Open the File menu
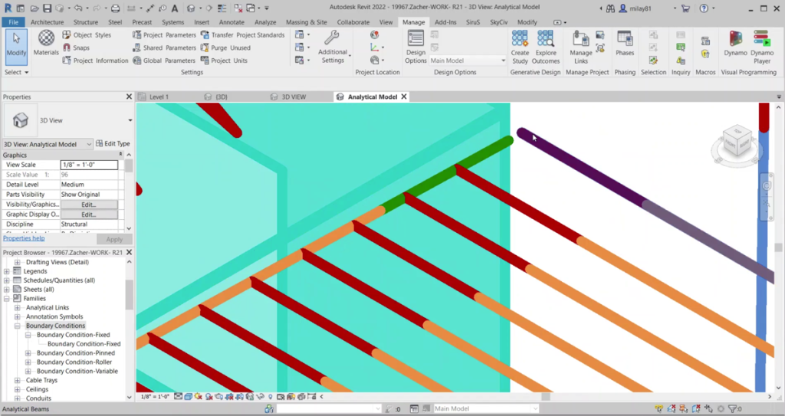Image resolution: width=785 pixels, height=416 pixels. tap(14, 22)
